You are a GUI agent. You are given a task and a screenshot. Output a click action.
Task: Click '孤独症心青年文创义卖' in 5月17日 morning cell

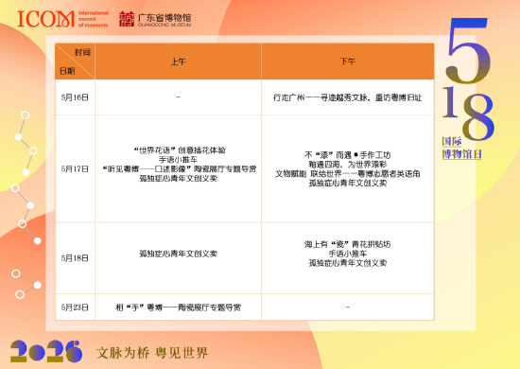point(178,178)
